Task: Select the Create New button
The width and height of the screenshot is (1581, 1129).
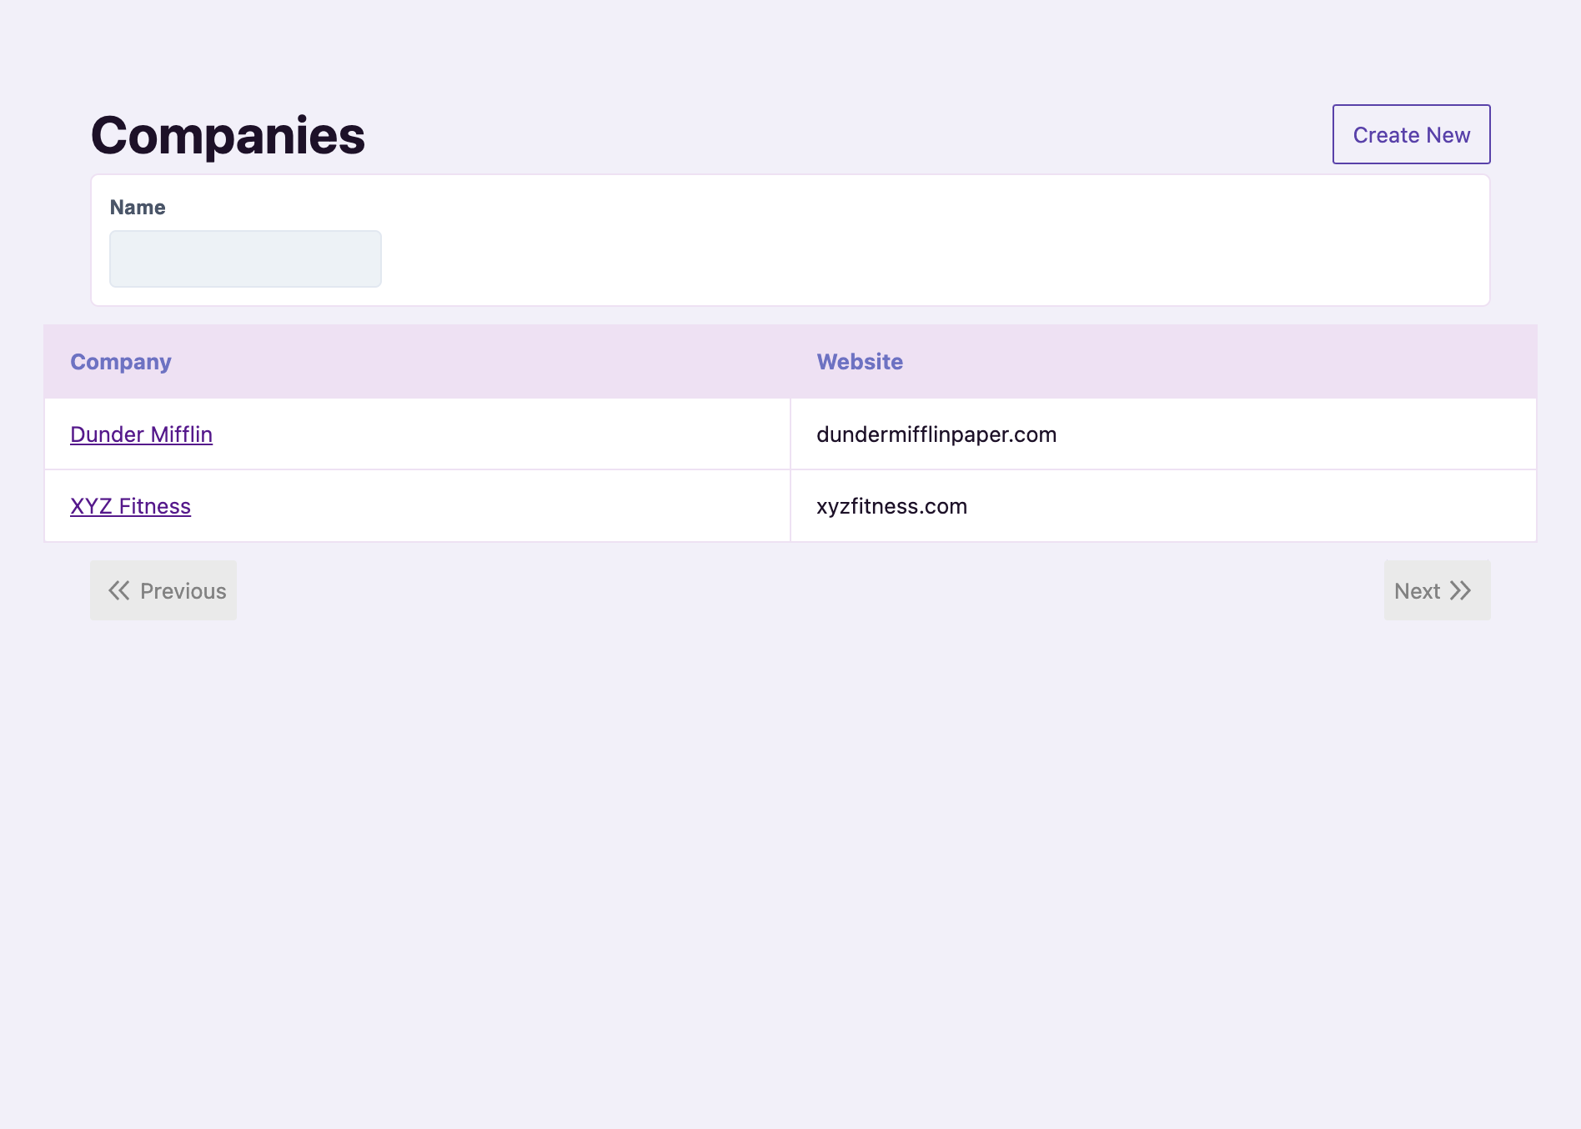Action: click(1411, 134)
